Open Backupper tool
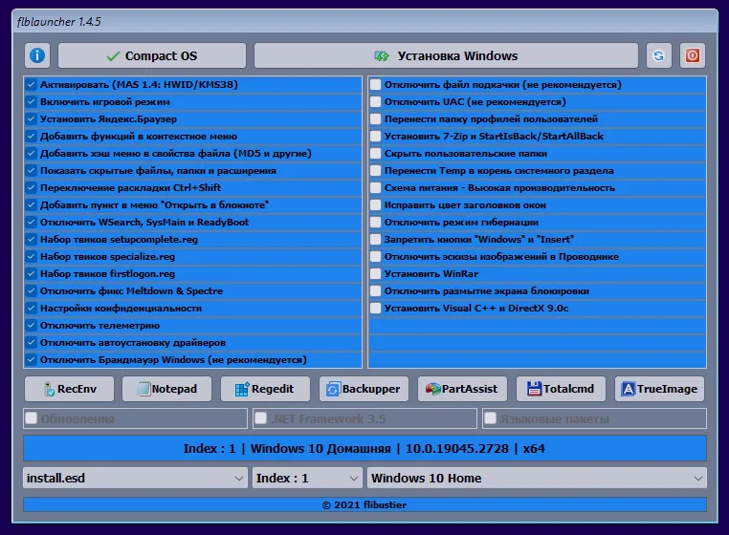Viewport: 729px width, 535px height. tap(364, 389)
